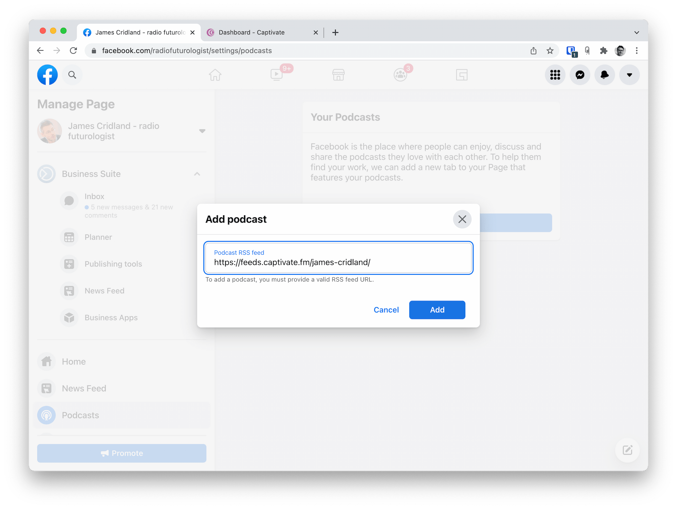Click the Podcasts icon in sidebar
This screenshot has height=509, width=677.
[x=47, y=415]
